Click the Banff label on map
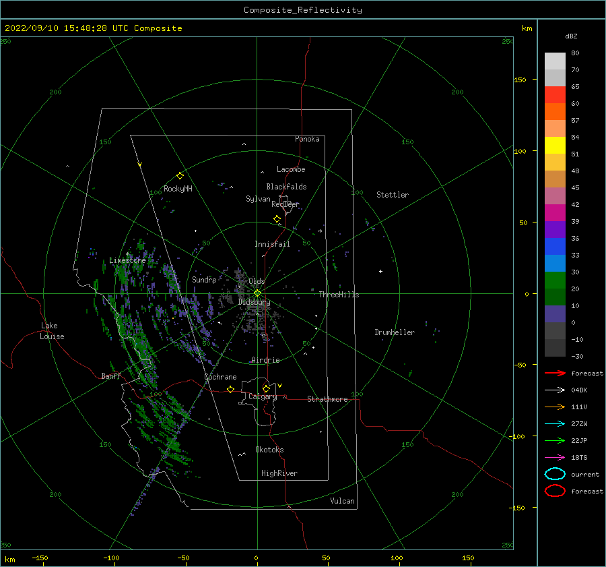The image size is (606, 567). click(111, 376)
